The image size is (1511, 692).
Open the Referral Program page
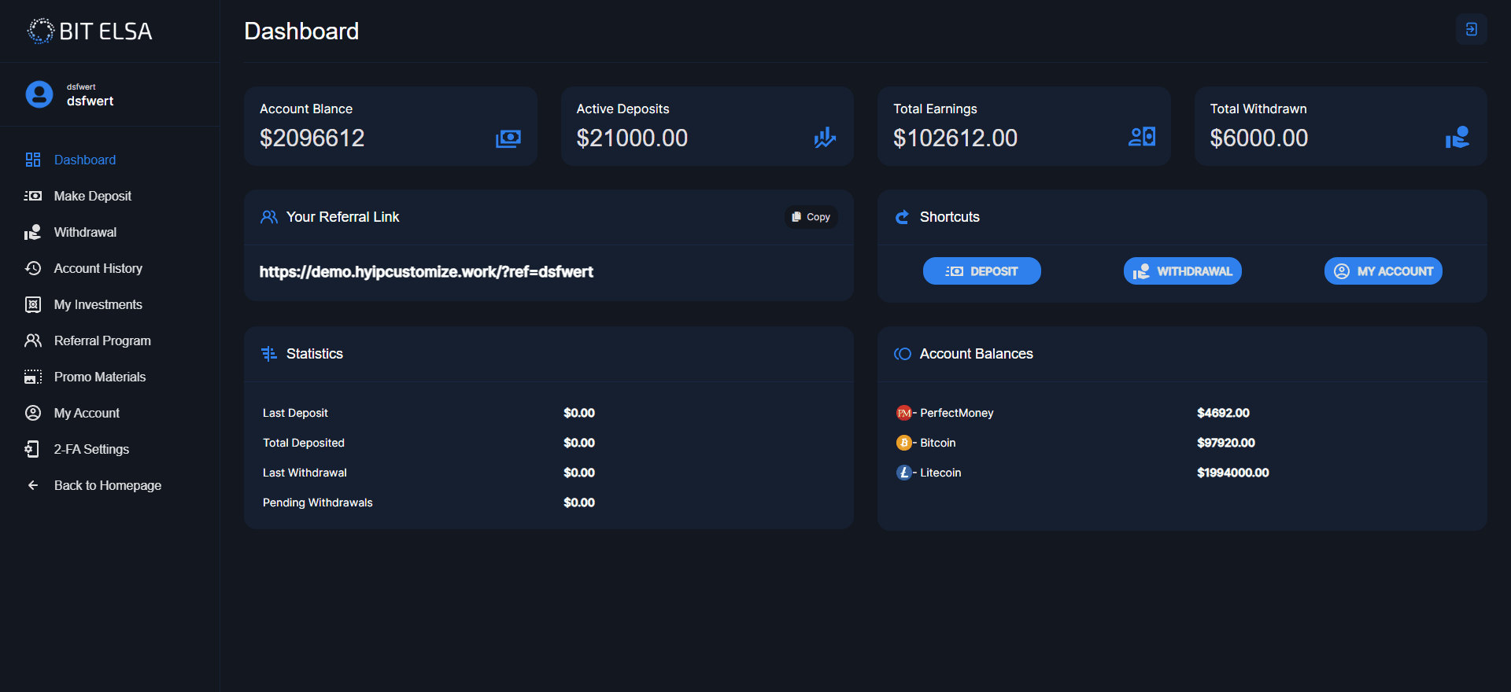coord(102,340)
